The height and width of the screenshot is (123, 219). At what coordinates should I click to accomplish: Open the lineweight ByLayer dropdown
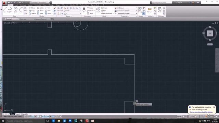[x=127, y=11]
